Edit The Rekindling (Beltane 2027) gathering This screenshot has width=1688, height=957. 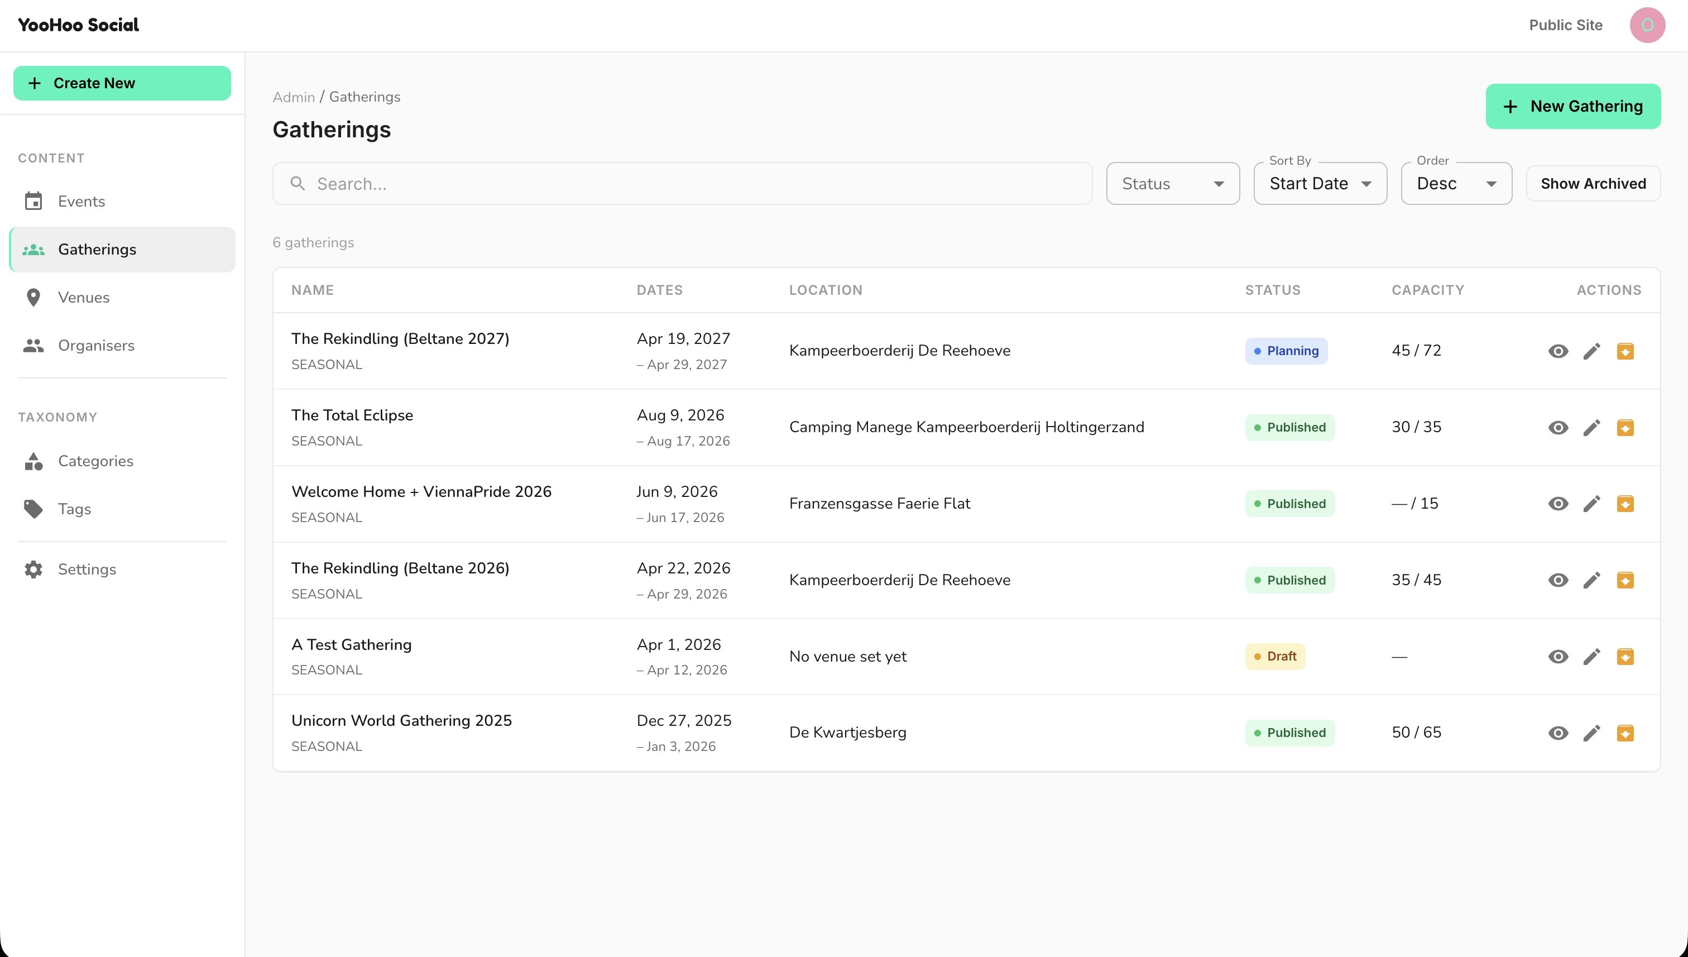(1591, 351)
